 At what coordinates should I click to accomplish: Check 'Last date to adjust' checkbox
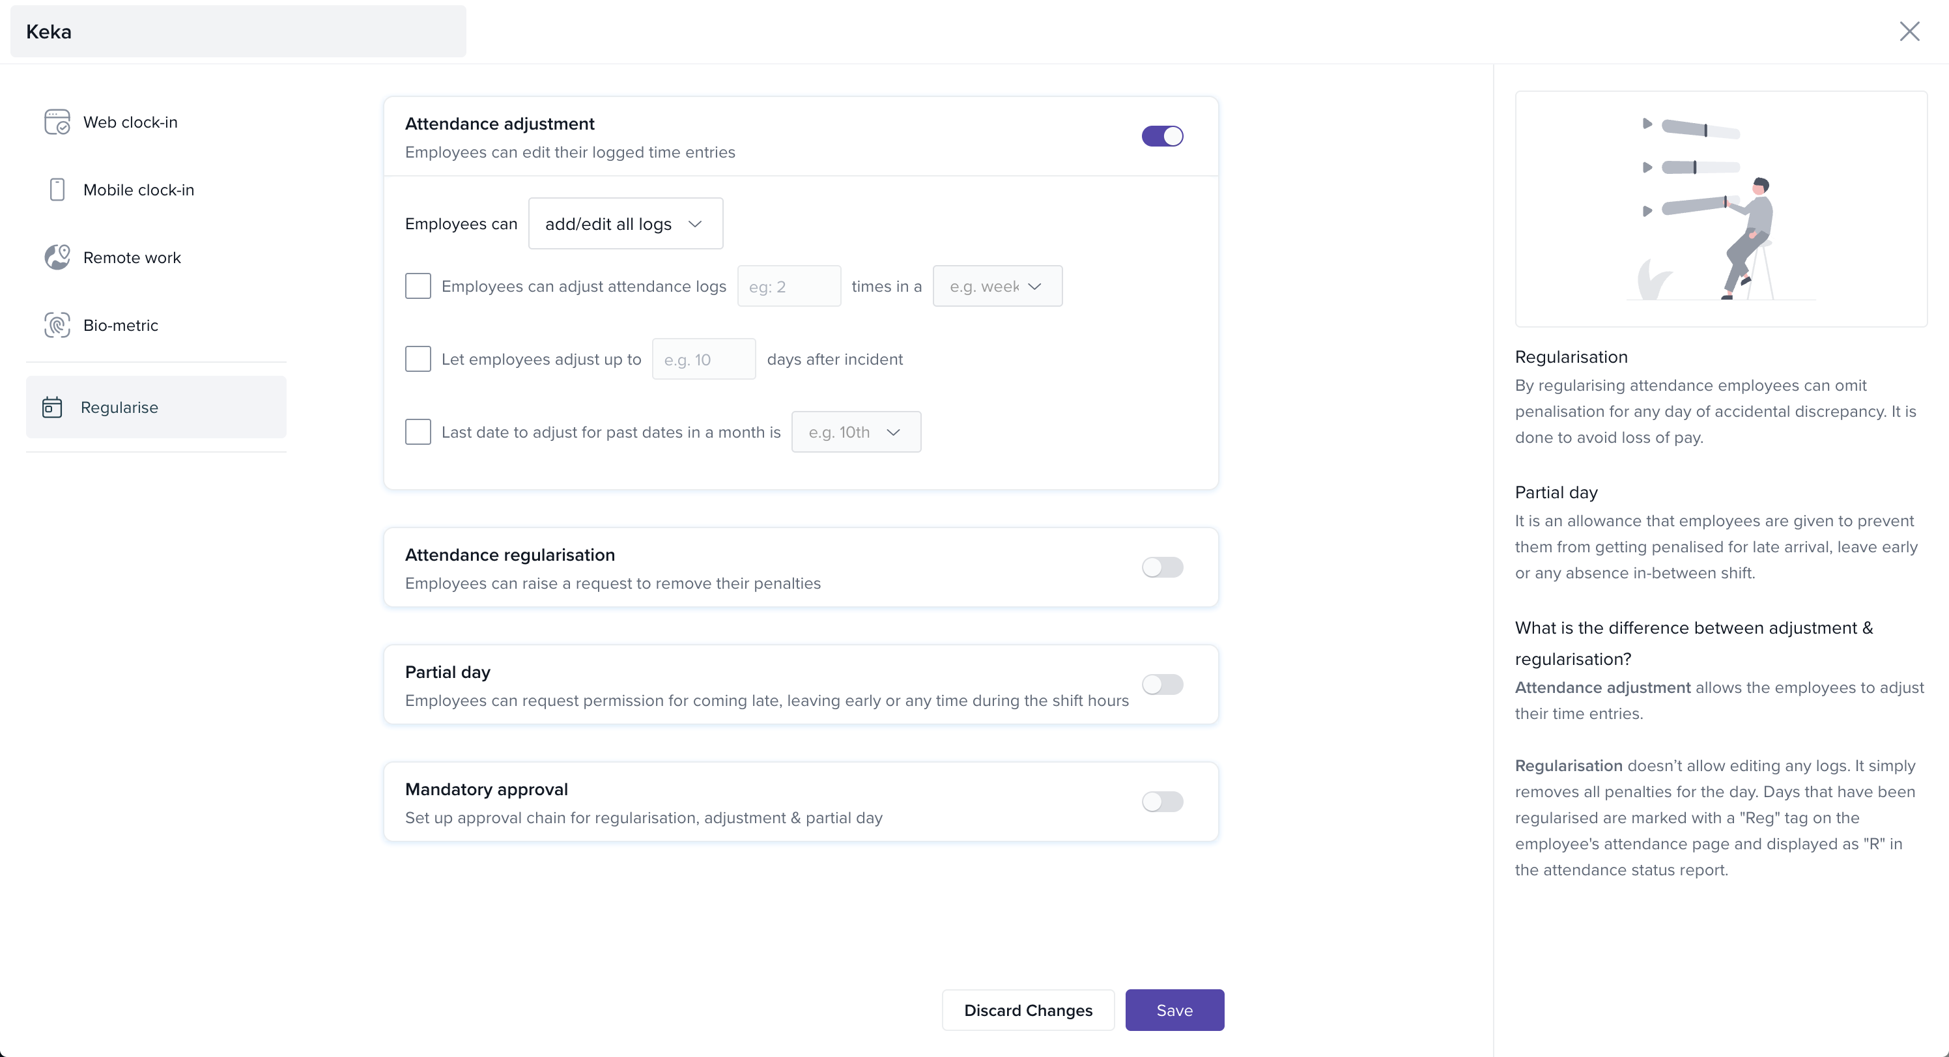click(x=418, y=432)
